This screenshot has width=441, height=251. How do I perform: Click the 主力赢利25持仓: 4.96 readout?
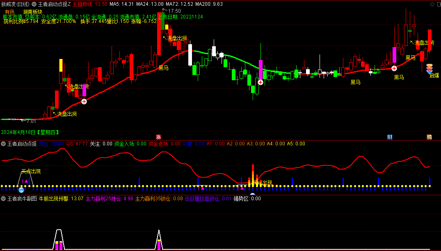tap(110, 199)
